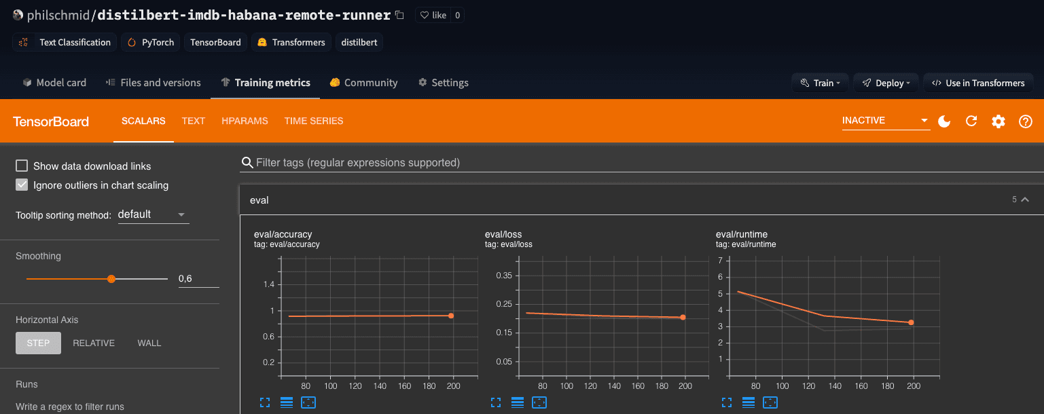Open Tooltip sorting method dropdown
Viewport: 1044px width, 414px height.
154,214
